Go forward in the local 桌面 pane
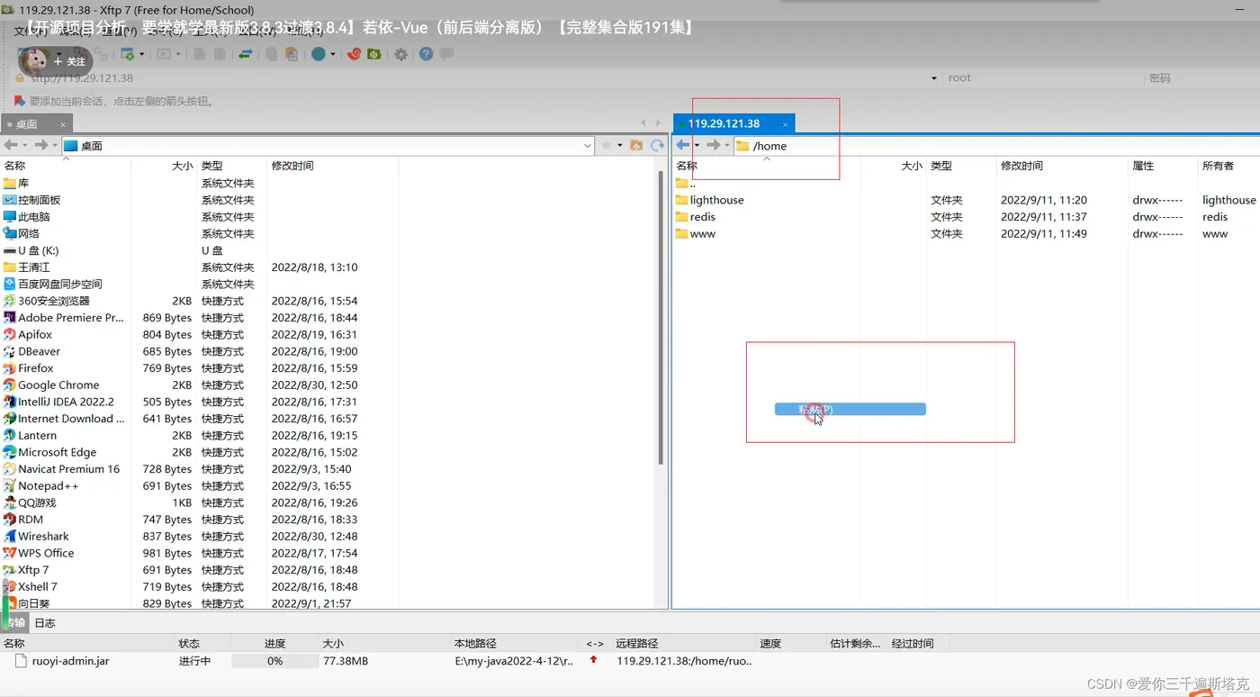Screen dimensions: 1260x697 click(40, 145)
